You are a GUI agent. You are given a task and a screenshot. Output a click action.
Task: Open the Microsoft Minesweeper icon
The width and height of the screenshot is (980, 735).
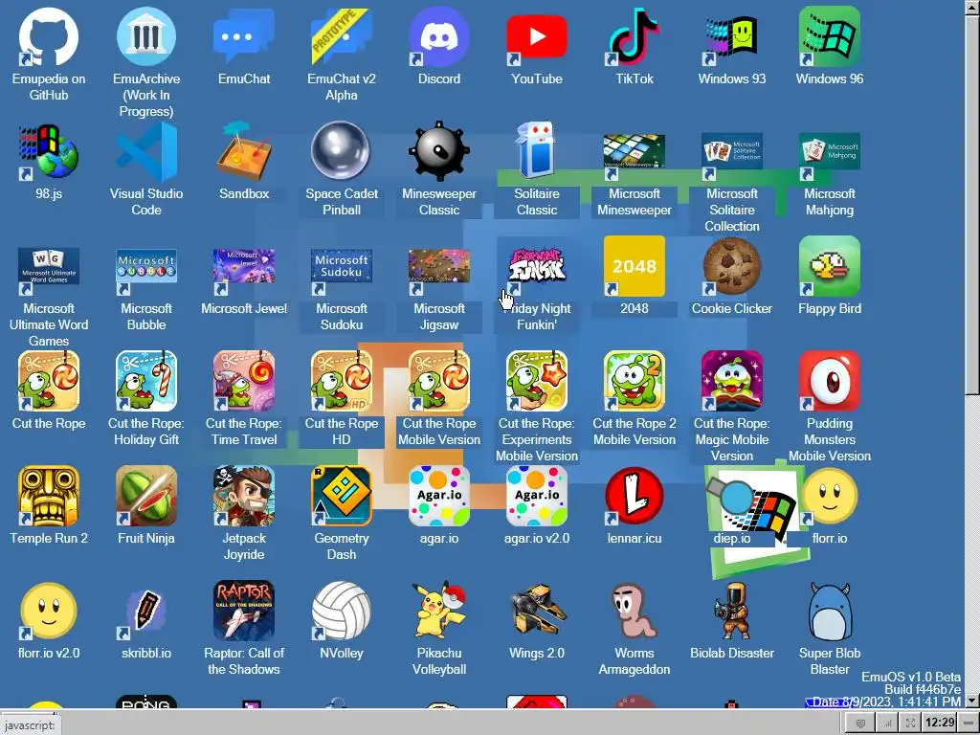point(634,151)
